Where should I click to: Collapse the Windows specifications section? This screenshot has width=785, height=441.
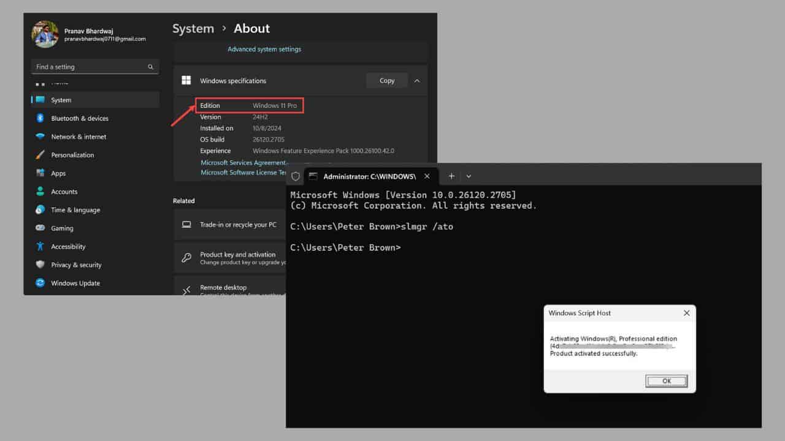tap(417, 80)
